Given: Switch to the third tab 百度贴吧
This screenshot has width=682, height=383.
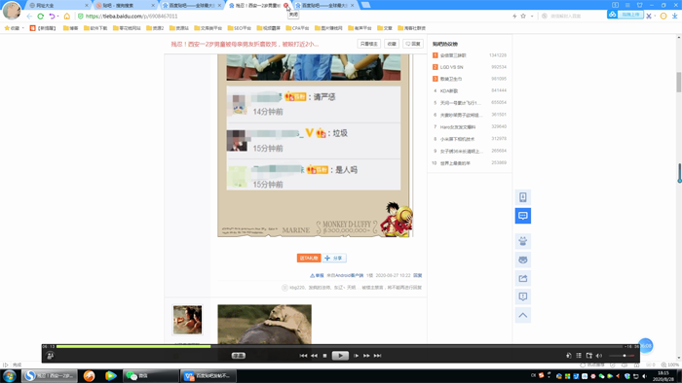Looking at the screenshot, I should tap(191, 5).
